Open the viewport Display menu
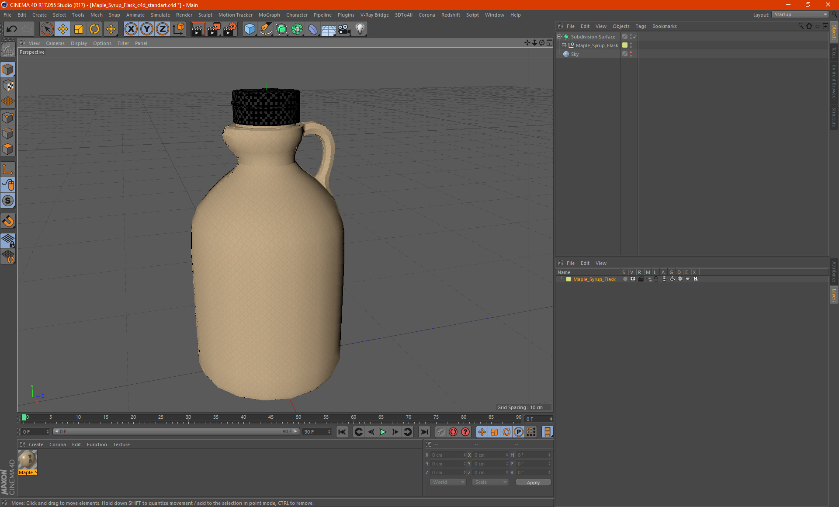 [79, 43]
